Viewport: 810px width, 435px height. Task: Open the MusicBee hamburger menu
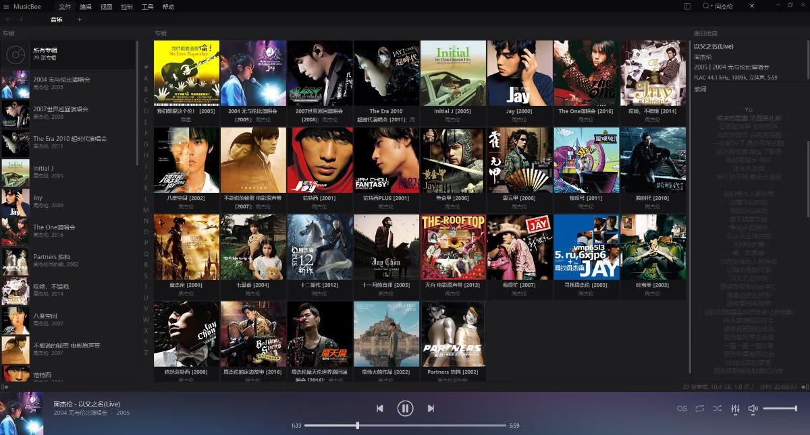coord(6,7)
